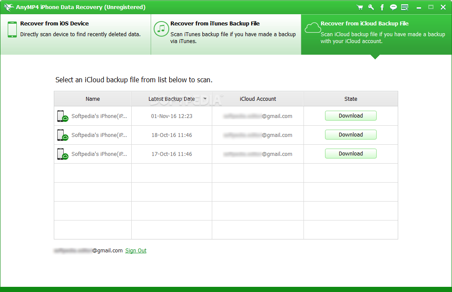
Task: Click the date 17-Oct-16 11:46
Action: (x=172, y=154)
